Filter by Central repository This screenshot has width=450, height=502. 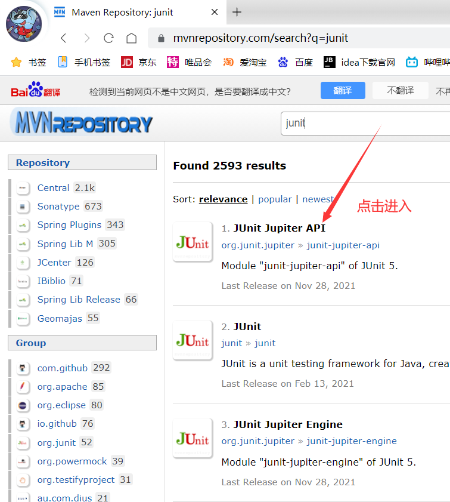point(53,188)
